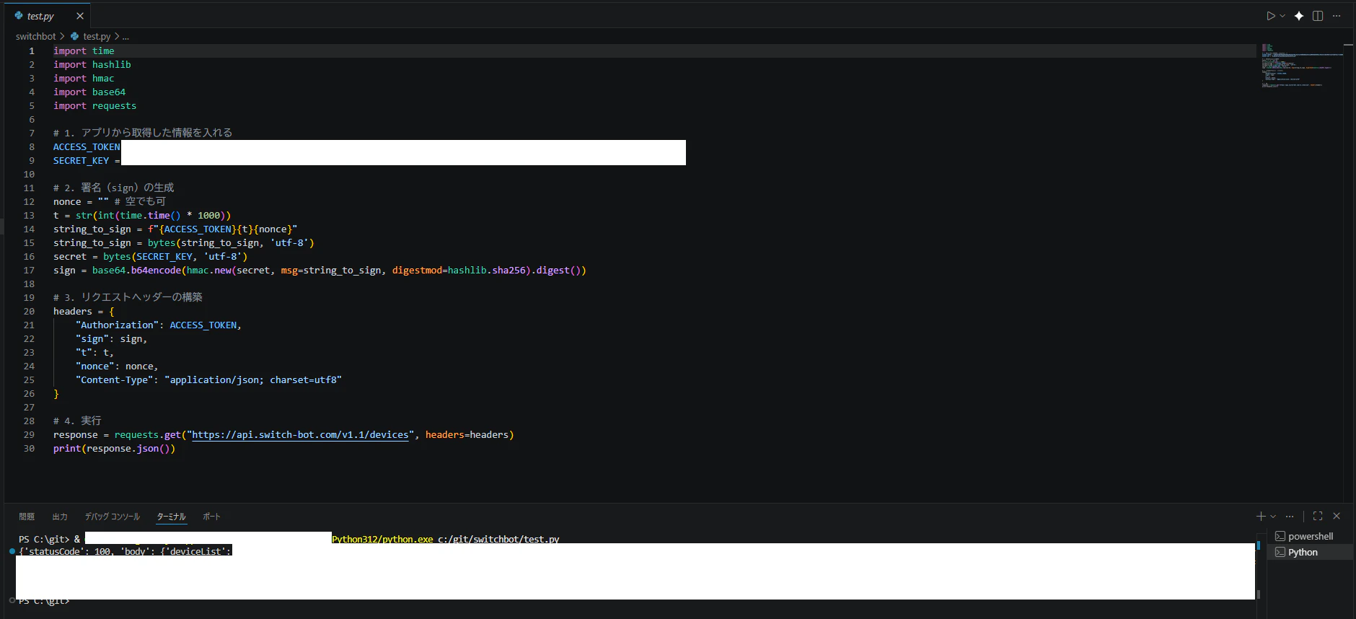Screen dimensions: 1356x619
Task: Click the 'import base64' line
Action: pyautogui.click(x=89, y=92)
